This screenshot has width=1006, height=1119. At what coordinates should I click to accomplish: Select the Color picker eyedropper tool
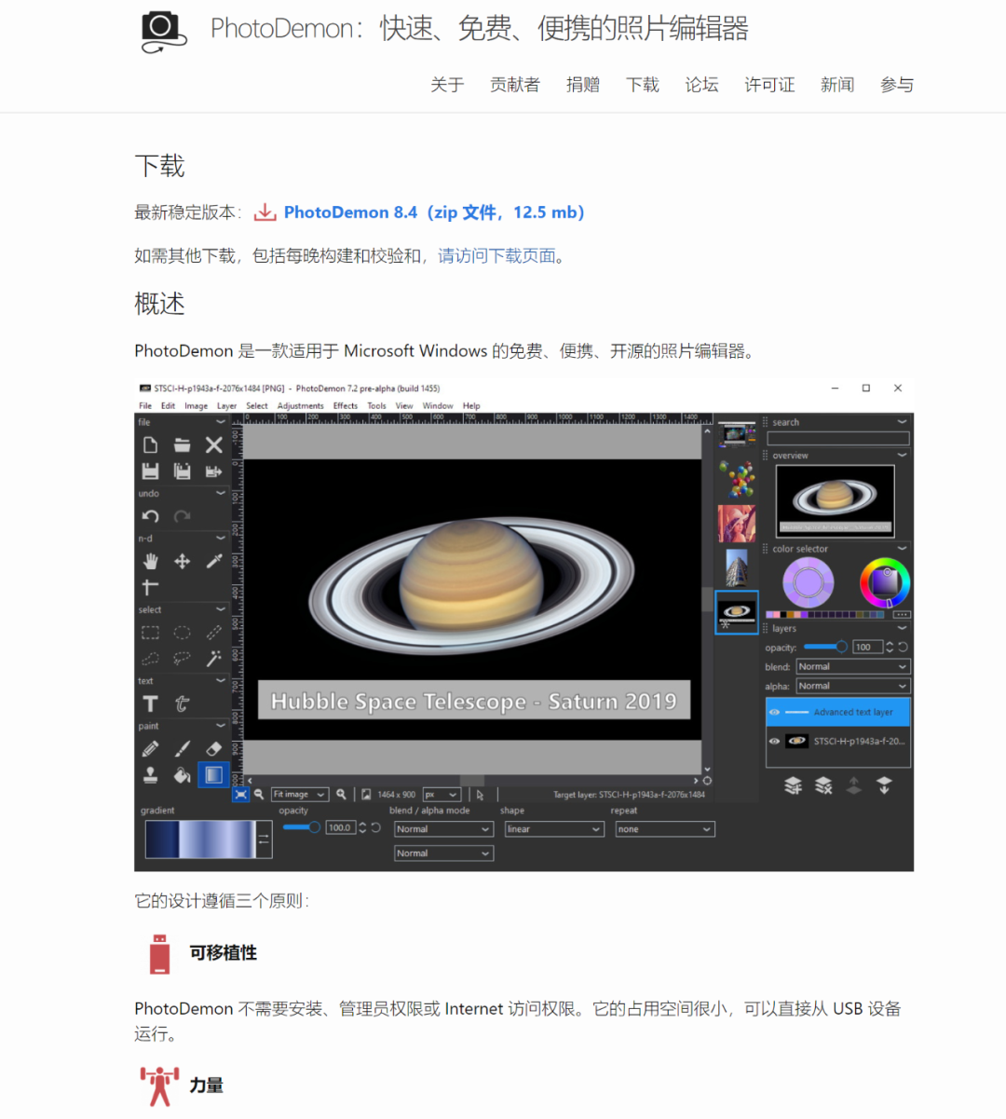214,561
